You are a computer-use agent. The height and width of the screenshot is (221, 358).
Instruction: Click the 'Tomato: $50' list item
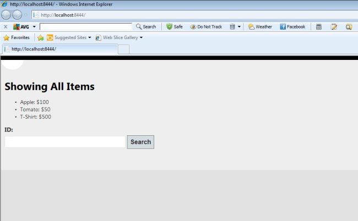coord(35,109)
